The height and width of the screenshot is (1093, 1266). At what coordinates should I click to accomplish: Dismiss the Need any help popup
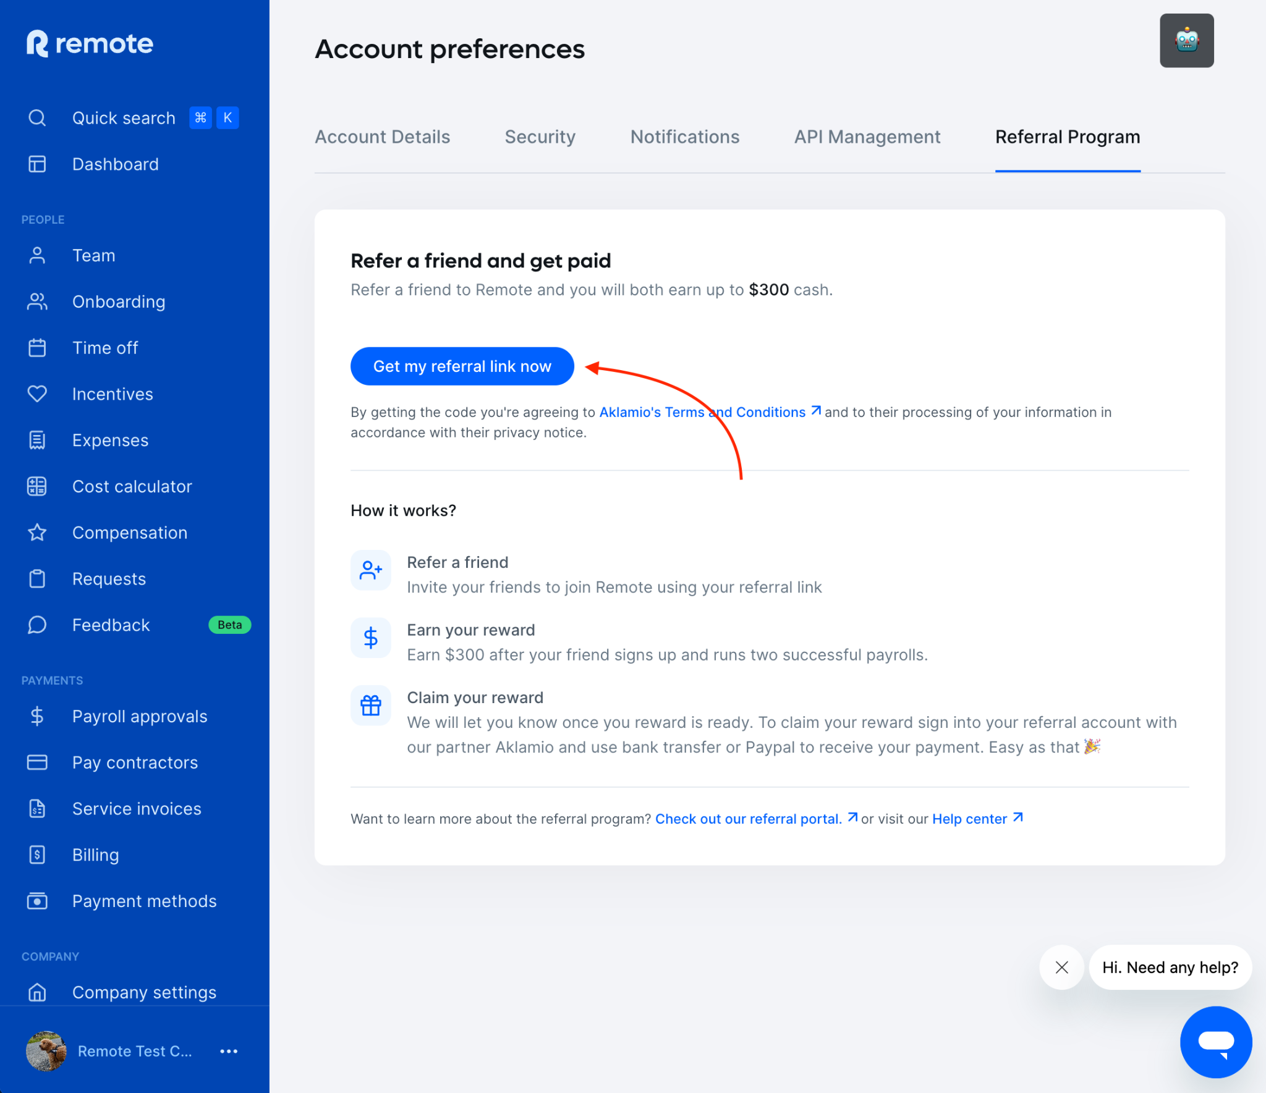[x=1061, y=967]
